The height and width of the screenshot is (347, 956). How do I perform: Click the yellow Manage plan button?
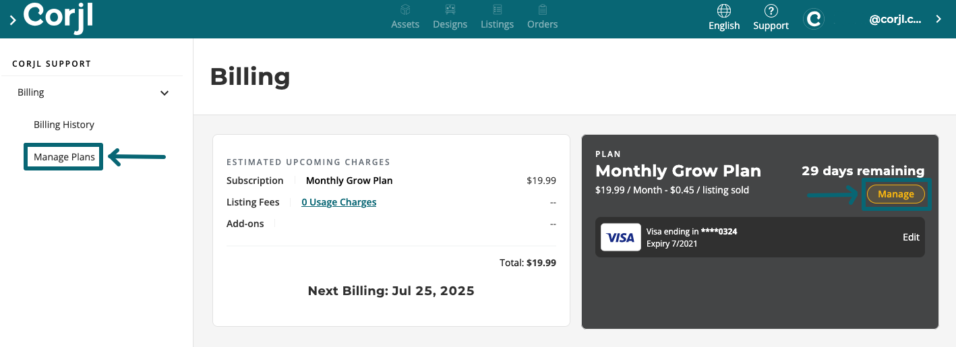pyautogui.click(x=896, y=194)
